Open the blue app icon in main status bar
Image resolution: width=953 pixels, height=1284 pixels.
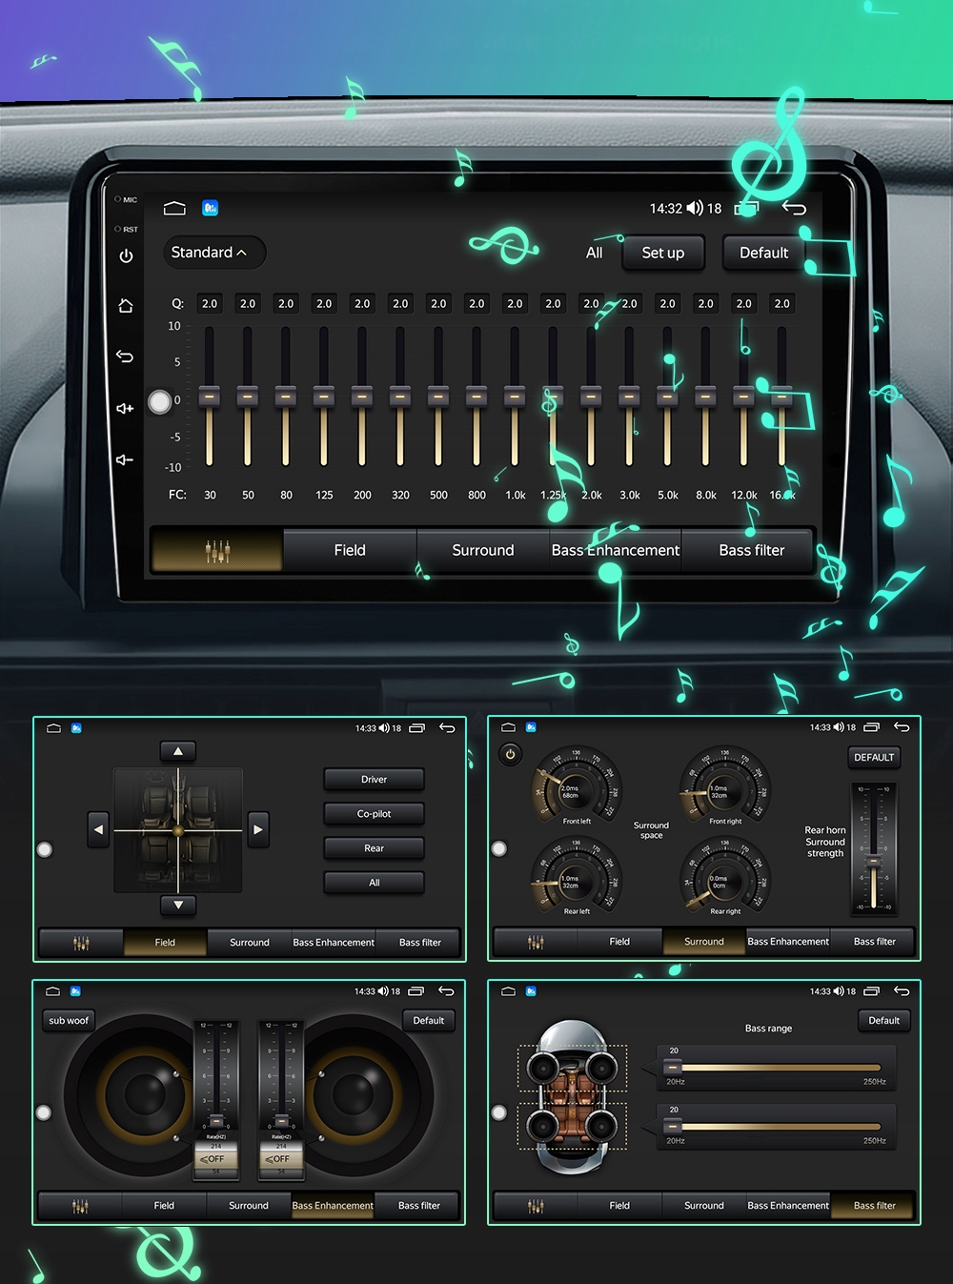point(211,208)
